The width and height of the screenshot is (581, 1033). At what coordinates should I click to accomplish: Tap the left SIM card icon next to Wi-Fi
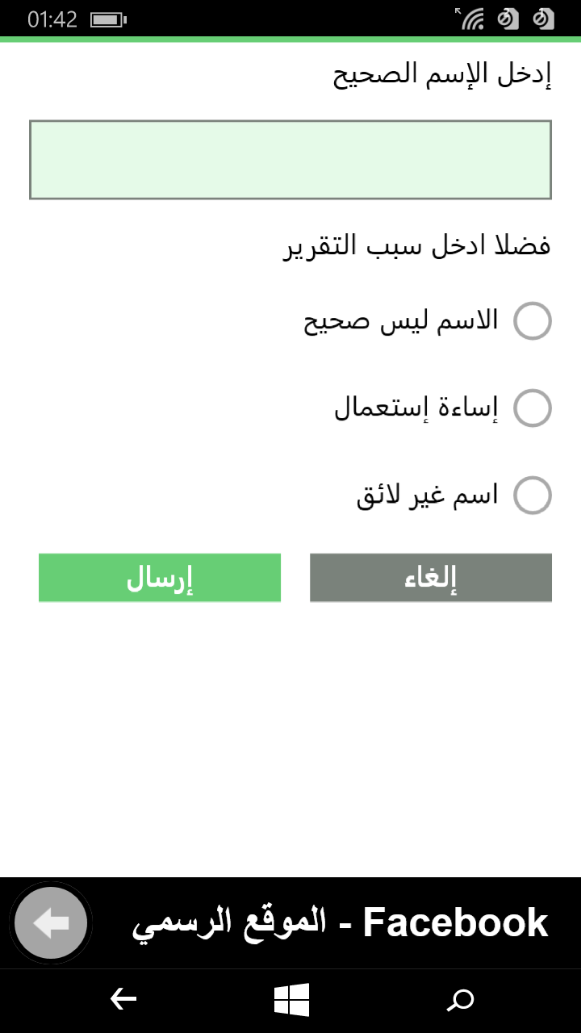508,19
